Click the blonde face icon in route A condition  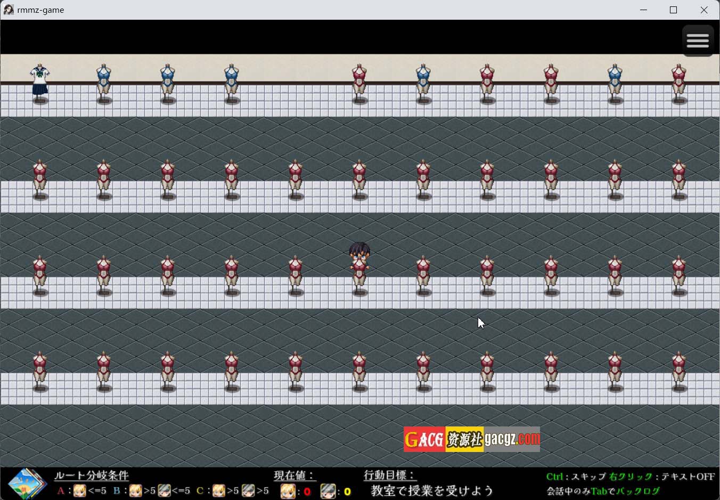pyautogui.click(x=80, y=490)
